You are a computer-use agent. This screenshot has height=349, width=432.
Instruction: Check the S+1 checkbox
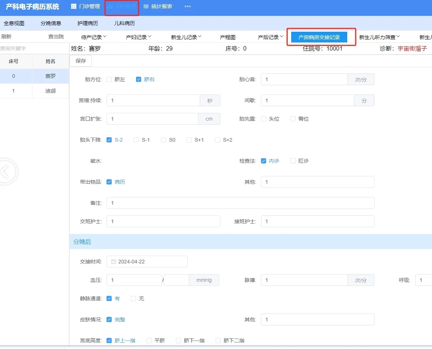[x=189, y=140]
